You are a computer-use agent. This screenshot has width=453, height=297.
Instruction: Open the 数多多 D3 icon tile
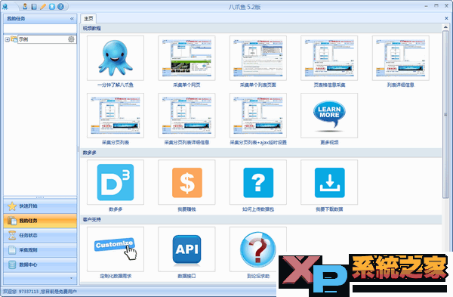click(116, 182)
